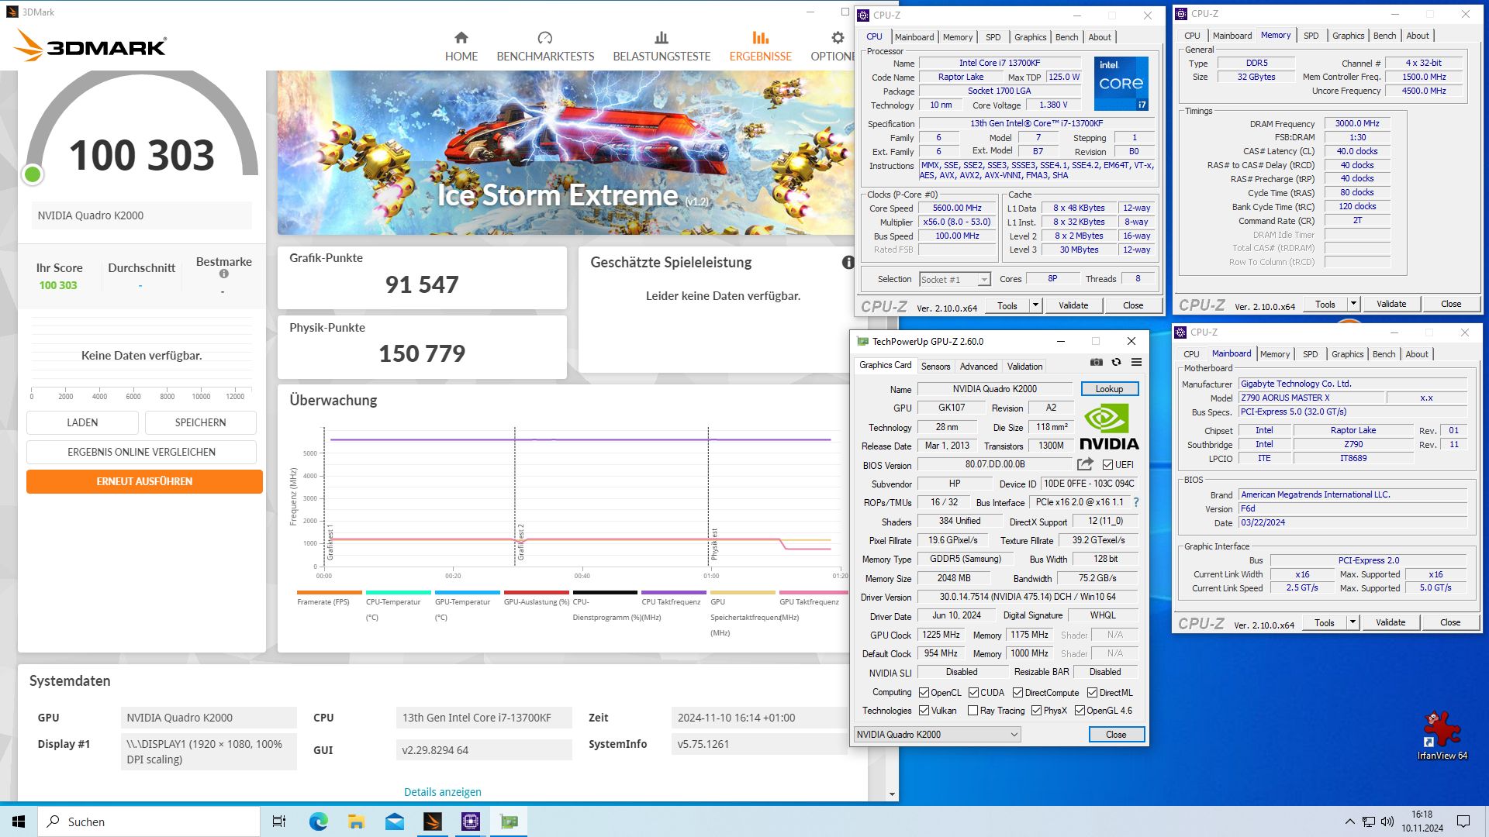Viewport: 1489px width, 837px height.
Task: Open Task View in taskbar
Action: 279,821
